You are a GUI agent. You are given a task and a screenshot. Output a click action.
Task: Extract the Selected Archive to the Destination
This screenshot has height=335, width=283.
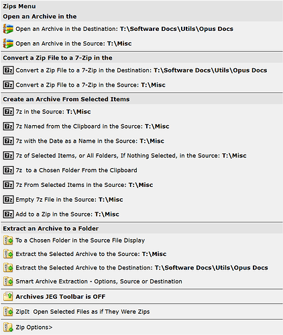tap(141, 268)
